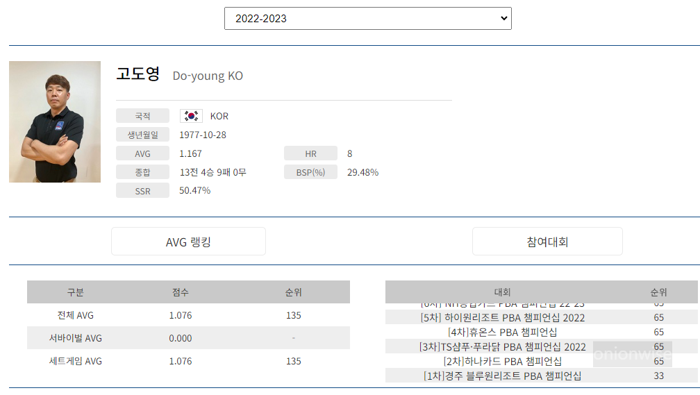
Task: Click [5차] 하이원리조트 PBA 챔피언십 2022 row
Action: click(542, 317)
